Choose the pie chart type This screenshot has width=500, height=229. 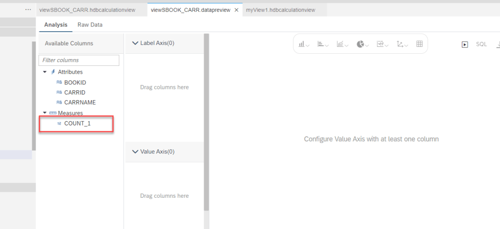point(362,44)
